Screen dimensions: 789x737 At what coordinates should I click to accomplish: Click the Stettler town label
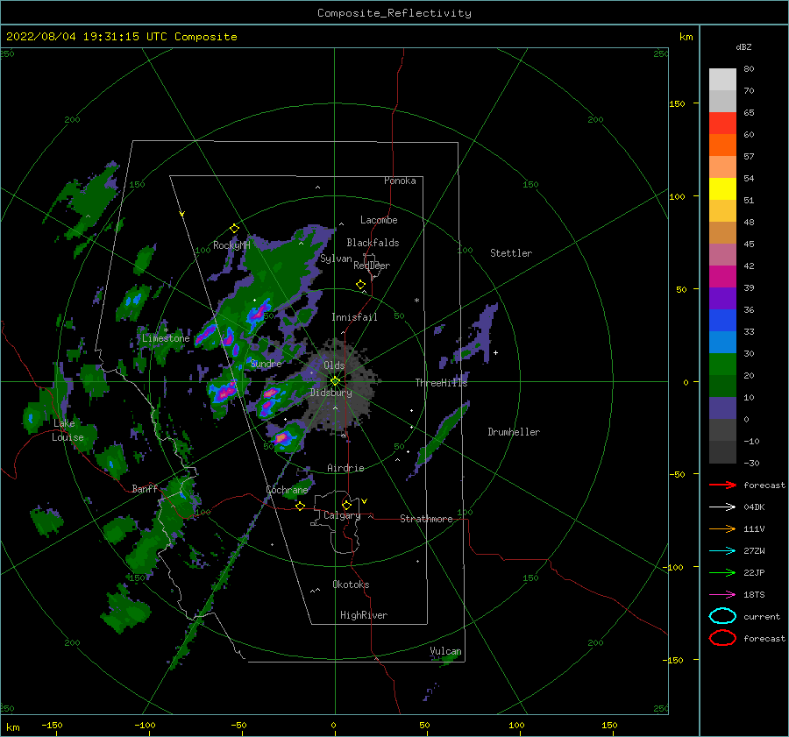point(511,253)
